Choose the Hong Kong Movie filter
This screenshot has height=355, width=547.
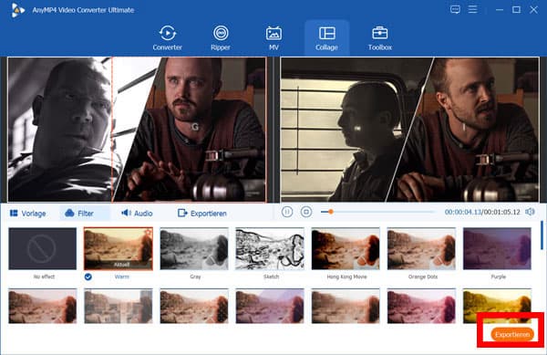click(346, 248)
